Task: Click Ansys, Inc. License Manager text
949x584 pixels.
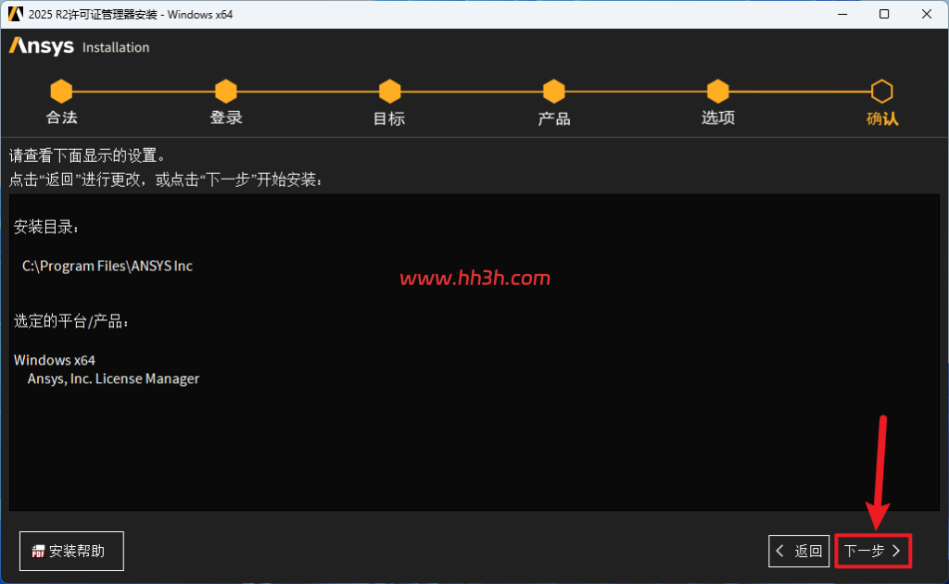Action: click(x=113, y=379)
